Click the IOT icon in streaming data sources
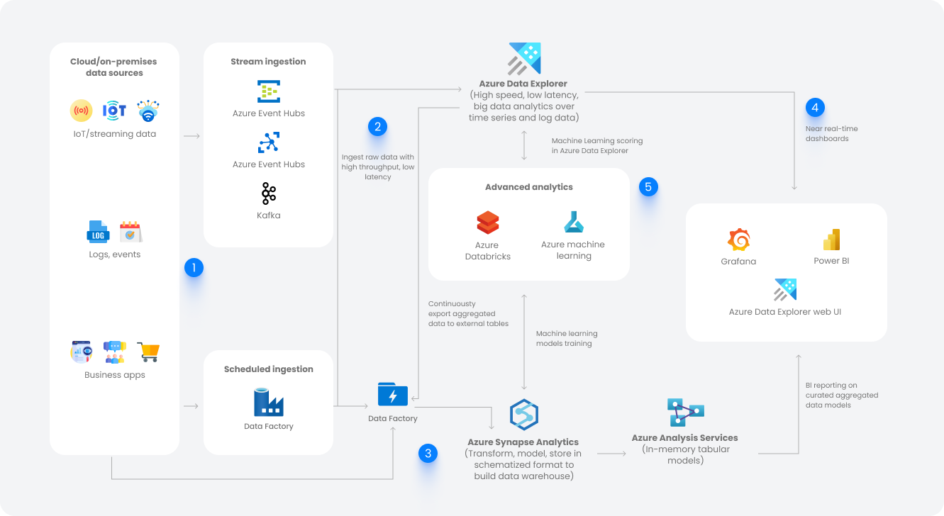 (114, 110)
